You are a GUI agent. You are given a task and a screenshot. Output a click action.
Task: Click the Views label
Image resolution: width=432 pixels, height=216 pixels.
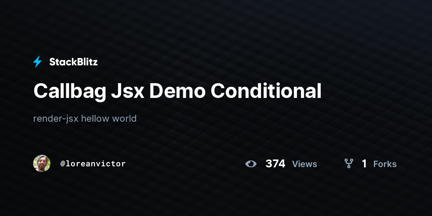pos(305,164)
